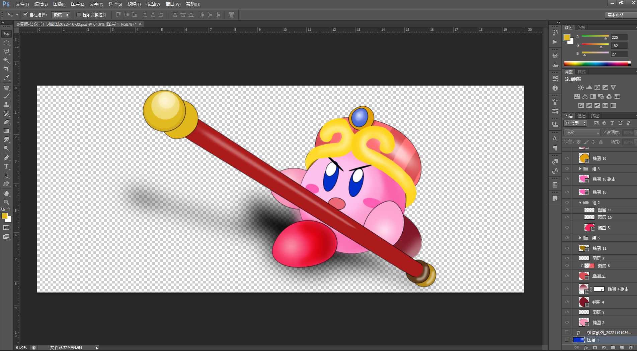Viewport: 637px width, 351px height.
Task: Open the tool preset picker arrow
Action: (17, 15)
